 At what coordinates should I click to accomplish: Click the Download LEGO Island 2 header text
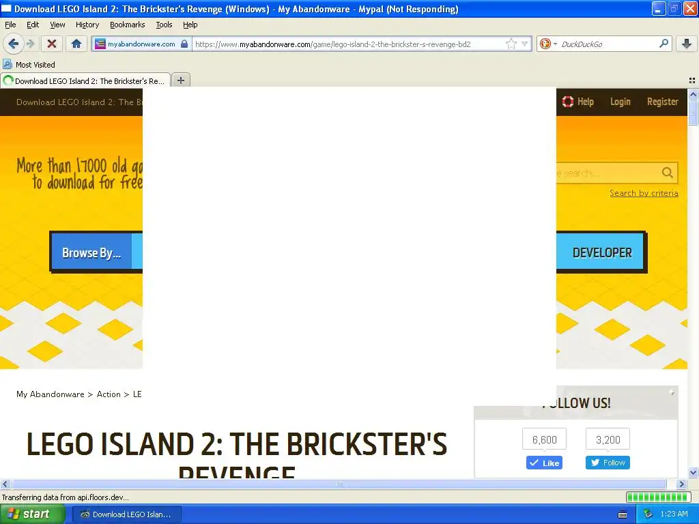tap(79, 102)
